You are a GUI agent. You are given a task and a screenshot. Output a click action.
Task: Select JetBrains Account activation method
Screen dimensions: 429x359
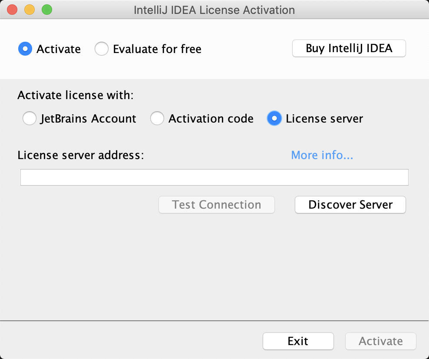pos(30,118)
